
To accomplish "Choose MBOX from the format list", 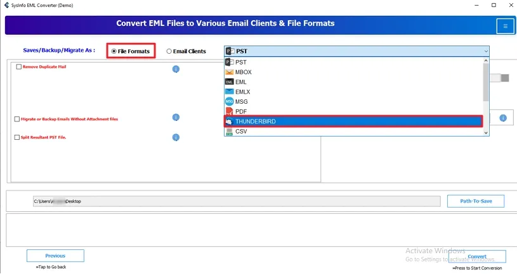I will point(353,72).
